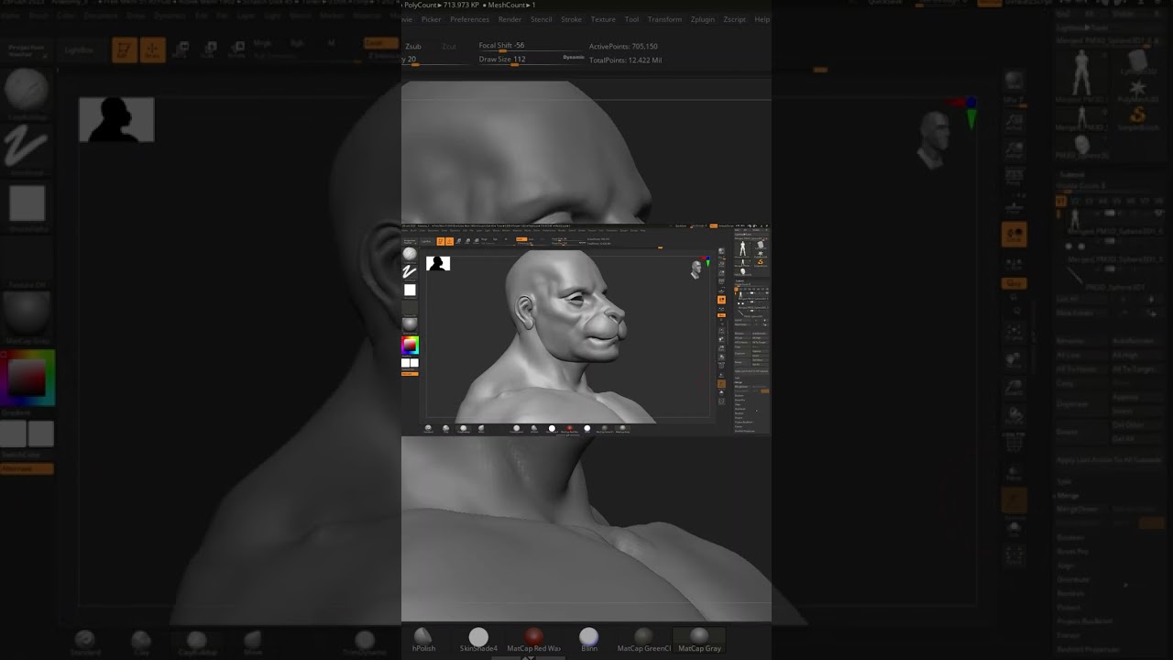Open the inset left-shelf material sphere
The width and height of the screenshot is (1173, 660).
click(x=410, y=324)
